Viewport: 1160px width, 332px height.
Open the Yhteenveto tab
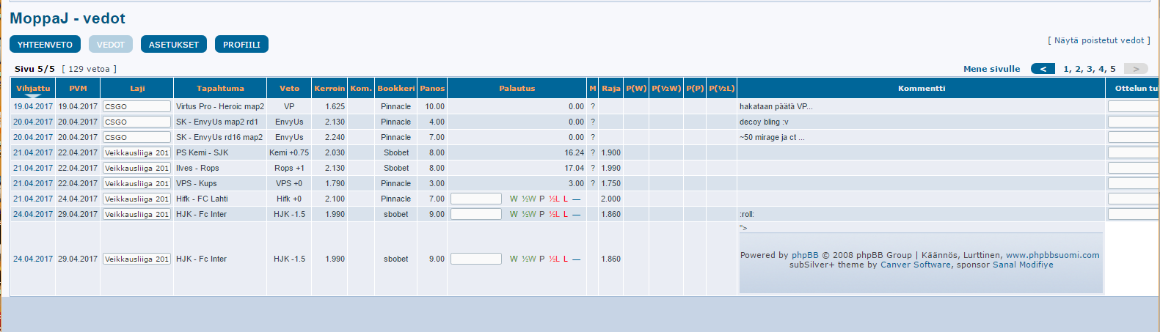click(x=45, y=45)
